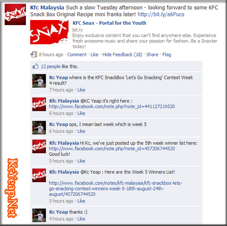Open 'KFC Snax - Portal for the Youth' title

tap(109, 23)
